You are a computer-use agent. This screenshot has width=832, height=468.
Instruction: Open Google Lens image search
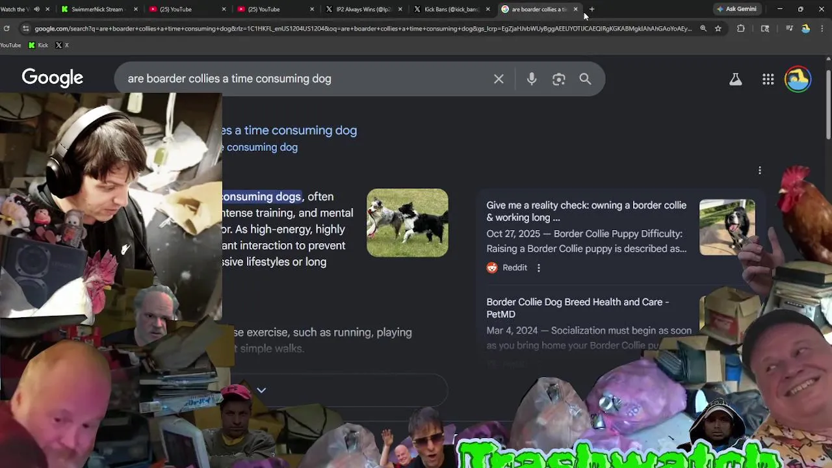pos(558,79)
